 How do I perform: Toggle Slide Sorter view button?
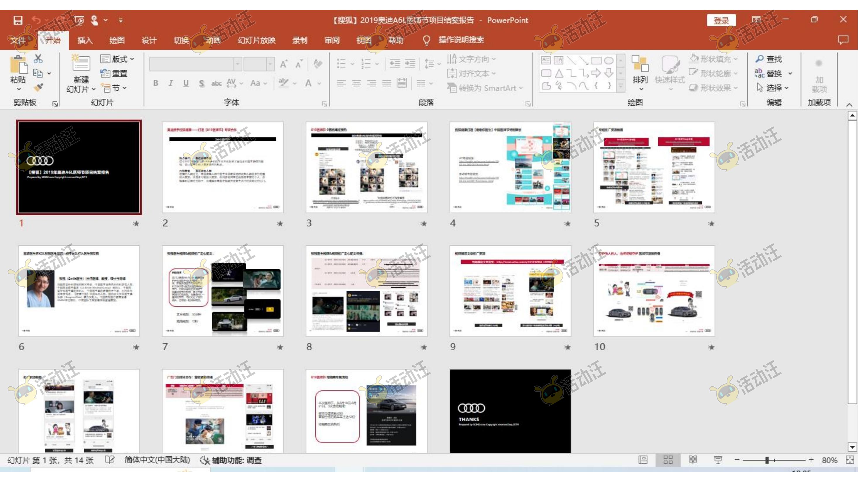pos(668,460)
